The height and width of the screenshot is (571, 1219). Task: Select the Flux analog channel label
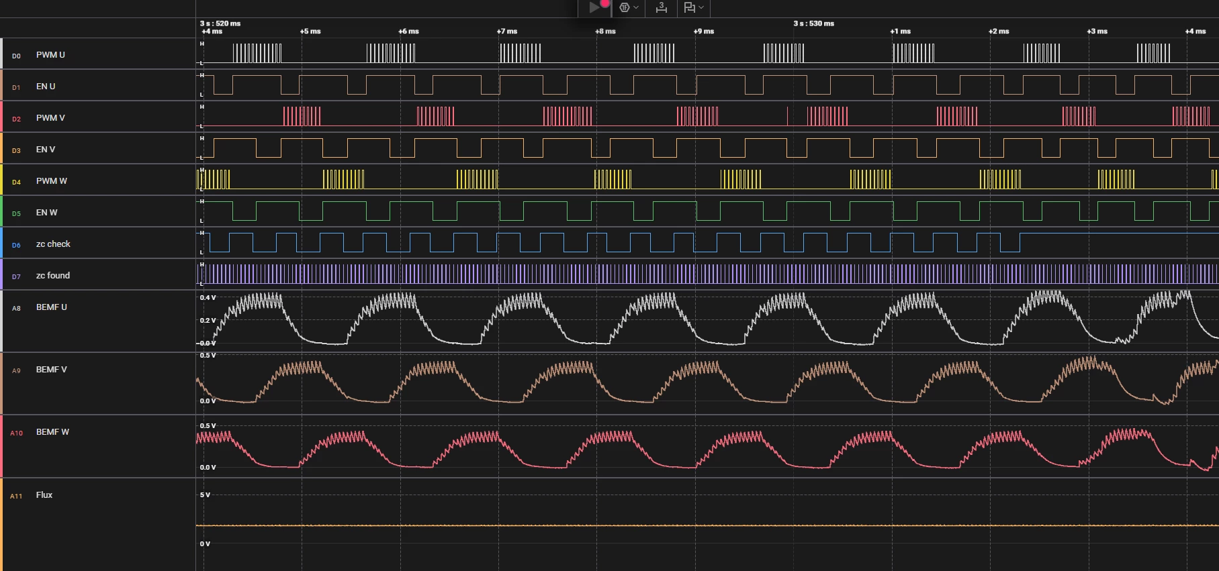pos(44,495)
